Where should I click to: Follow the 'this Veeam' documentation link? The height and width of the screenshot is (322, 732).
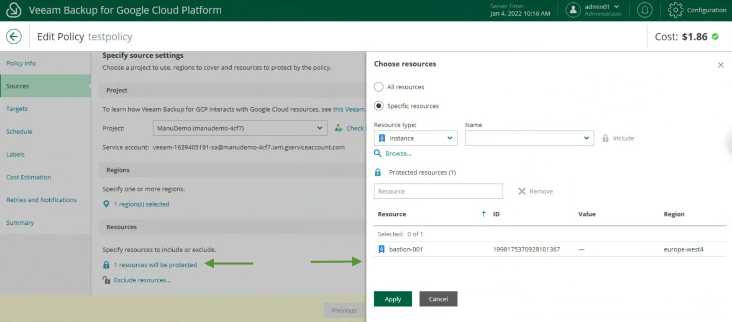[x=349, y=109]
